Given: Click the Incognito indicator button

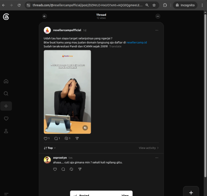Looking at the screenshot, I should pyautogui.click(x=185, y=5).
